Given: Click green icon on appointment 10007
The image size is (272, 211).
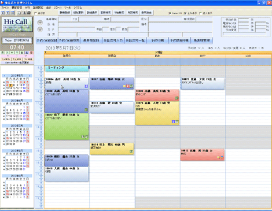Looking at the screenshot, I should coord(131,86).
